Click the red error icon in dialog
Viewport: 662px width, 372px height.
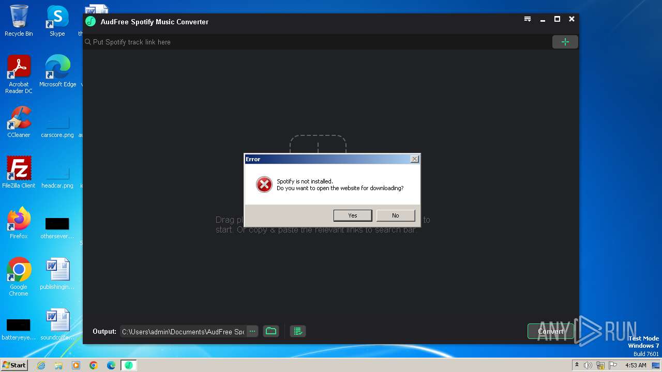(264, 184)
